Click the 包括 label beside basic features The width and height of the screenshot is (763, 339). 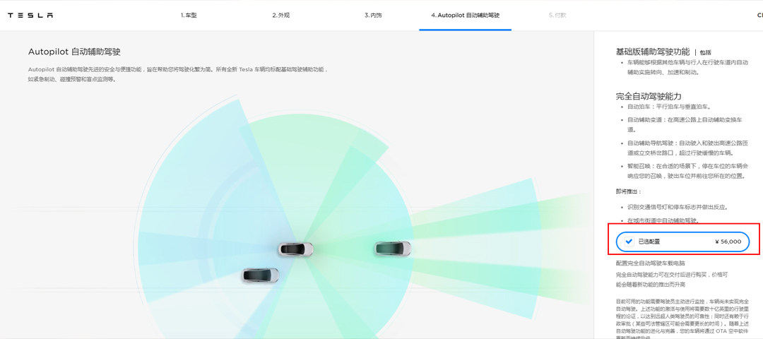pyautogui.click(x=705, y=52)
